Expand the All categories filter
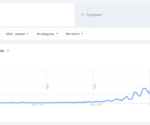Viewport: 150px width, 125px height. [x=47, y=34]
